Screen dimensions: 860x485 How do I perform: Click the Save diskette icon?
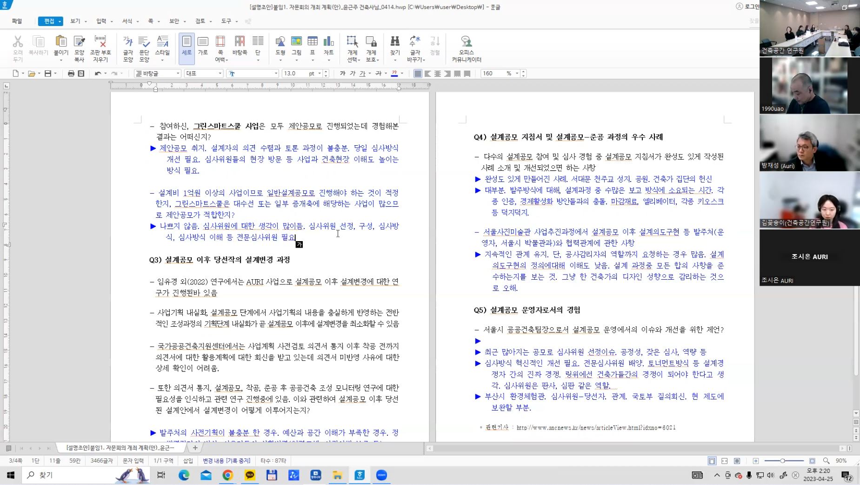click(x=48, y=74)
